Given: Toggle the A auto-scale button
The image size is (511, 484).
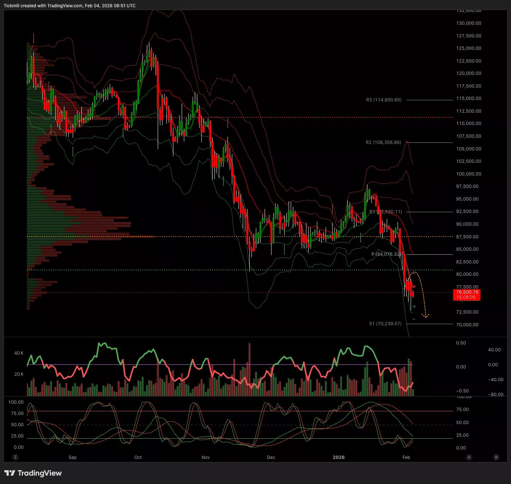Looking at the screenshot, I should coord(469,457).
